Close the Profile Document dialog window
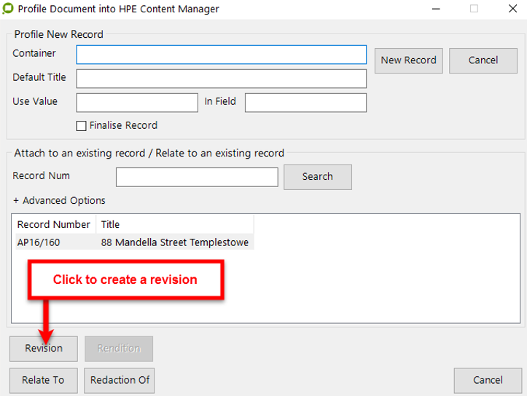The image size is (527, 396). 512,9
